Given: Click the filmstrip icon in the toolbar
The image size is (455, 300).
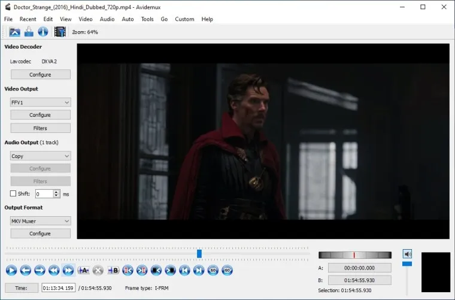Looking at the screenshot, I should (60, 32).
